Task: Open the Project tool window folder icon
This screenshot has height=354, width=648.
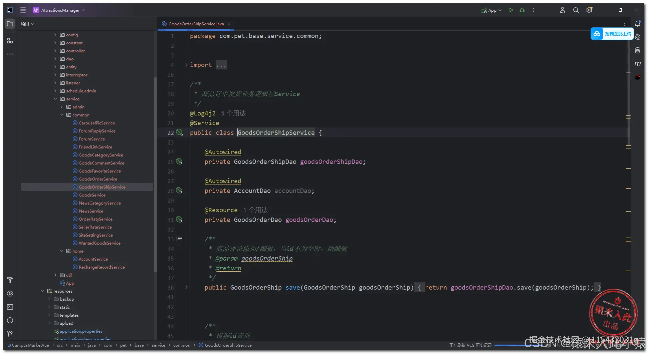Action: [10, 24]
